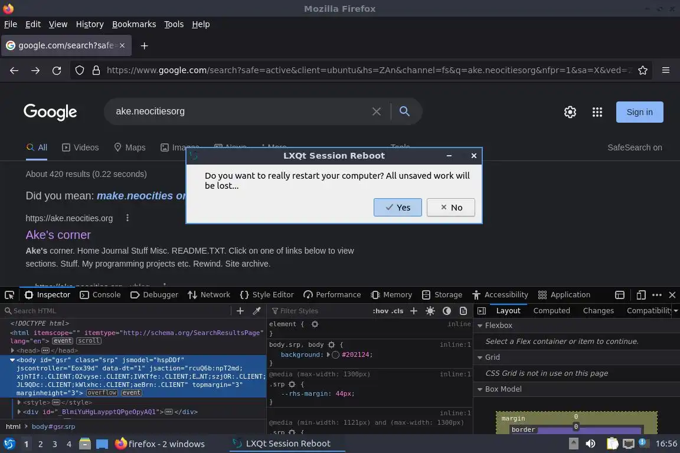The width and height of the screenshot is (680, 453).
Task: Clear the Google search box text
Action: (377, 111)
